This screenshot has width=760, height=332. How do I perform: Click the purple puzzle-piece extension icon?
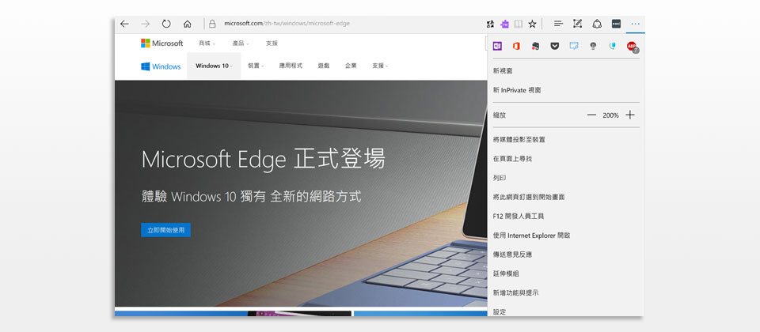pos(504,24)
